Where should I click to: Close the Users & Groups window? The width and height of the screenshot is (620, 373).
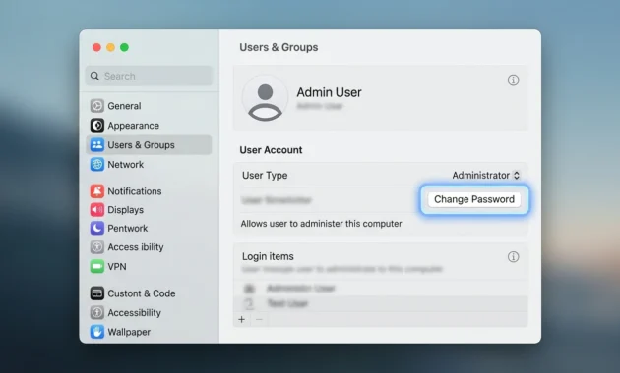click(x=96, y=47)
